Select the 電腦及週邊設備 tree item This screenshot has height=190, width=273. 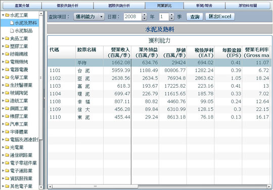24,139
